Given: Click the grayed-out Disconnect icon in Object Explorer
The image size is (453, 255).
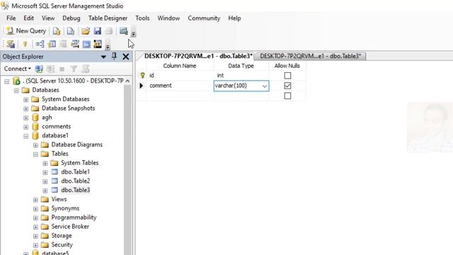Looking at the screenshot, I should pos(50,69).
